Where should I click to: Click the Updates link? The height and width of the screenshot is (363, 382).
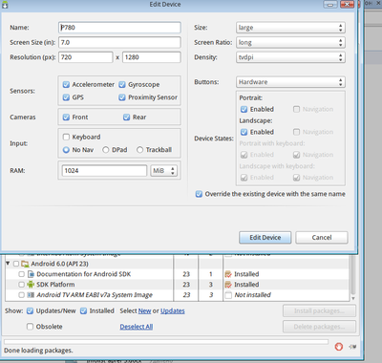point(173,310)
